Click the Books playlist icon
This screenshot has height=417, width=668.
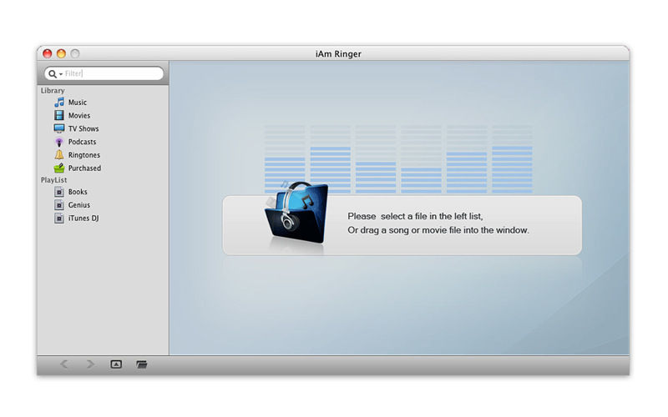tap(59, 192)
